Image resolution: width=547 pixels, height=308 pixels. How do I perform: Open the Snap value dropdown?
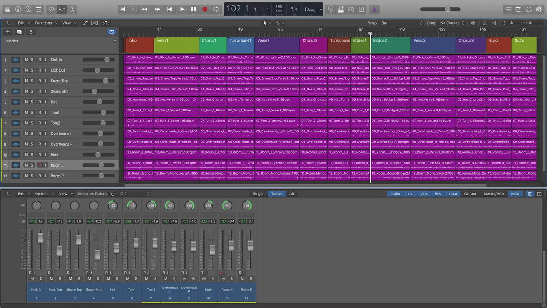click(x=401, y=23)
